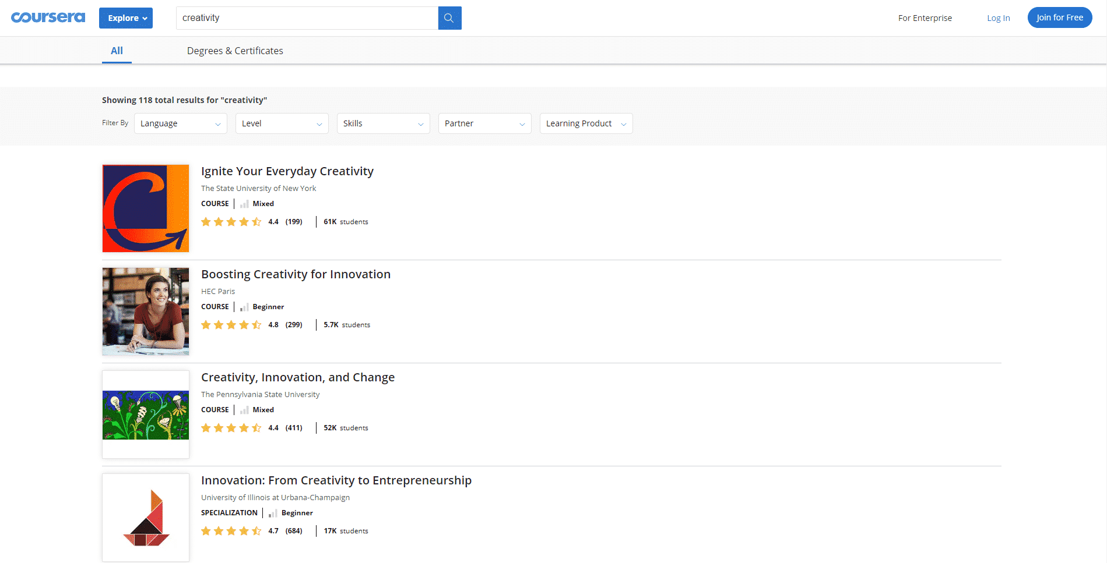Click star rating of Boosting Creativity for Innovation
The width and height of the screenshot is (1107, 563).
231,325
